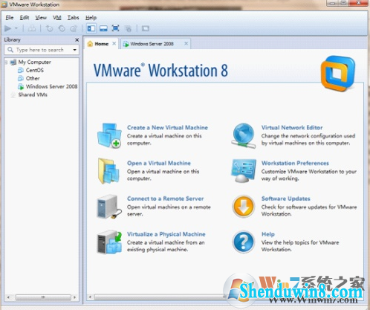
Task: Toggle full screen mode in toolbar
Action: pyautogui.click(x=115, y=28)
